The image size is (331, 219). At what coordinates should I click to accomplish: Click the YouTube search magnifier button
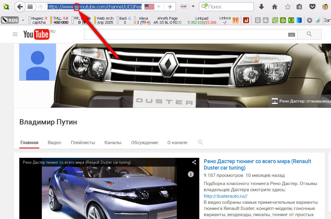(x=309, y=34)
